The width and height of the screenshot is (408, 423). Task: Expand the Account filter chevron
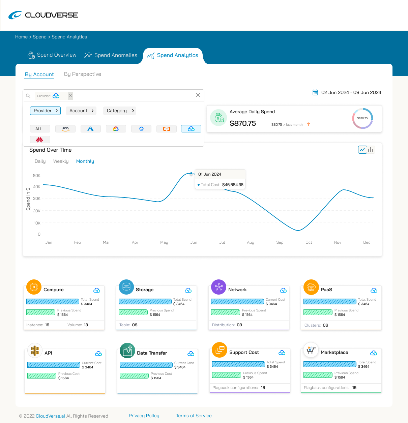[92, 111]
